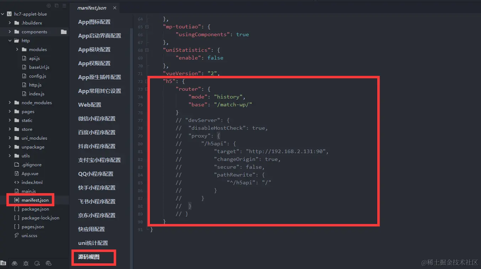Image resolution: width=481 pixels, height=269 pixels.
Task: Open the bug debug icon
Action: coord(26,263)
